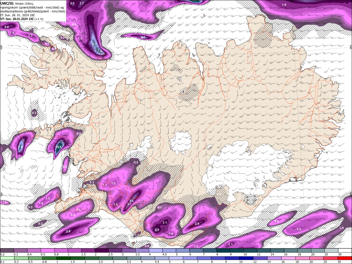The height and width of the screenshot is (264, 352).
Task: Click the 'VT: Sun. 28.01.2024 19Z (+1 h)' line
Action: pos(22,19)
